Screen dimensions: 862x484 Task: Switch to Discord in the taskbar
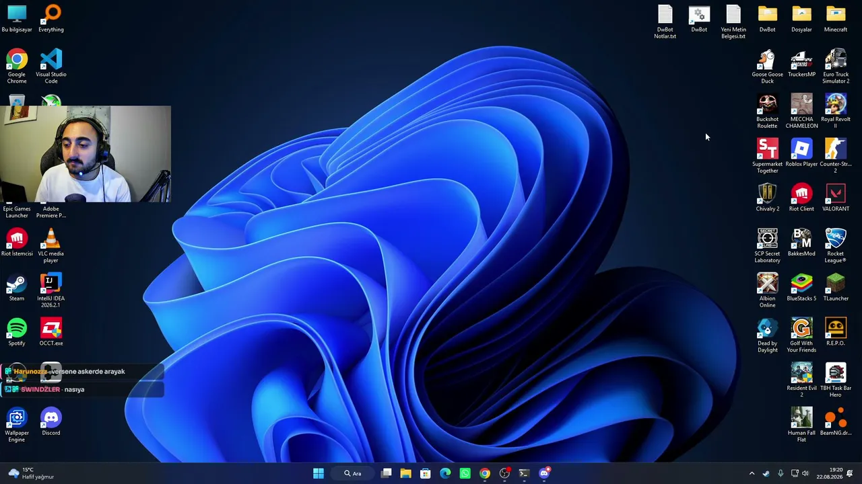544,473
